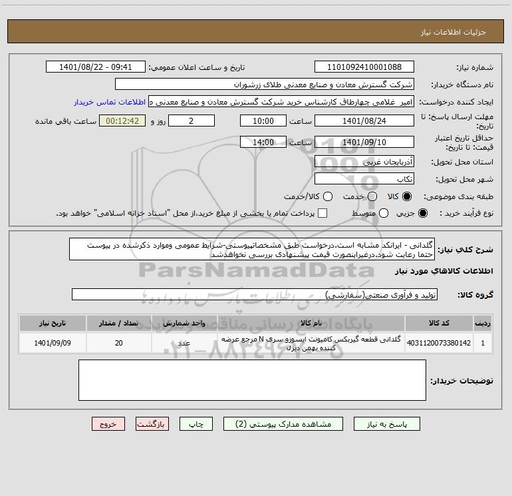Click the گلدانی قطعه گیربکس product name cell
Viewport: 512px width, 496px height.
point(311,343)
